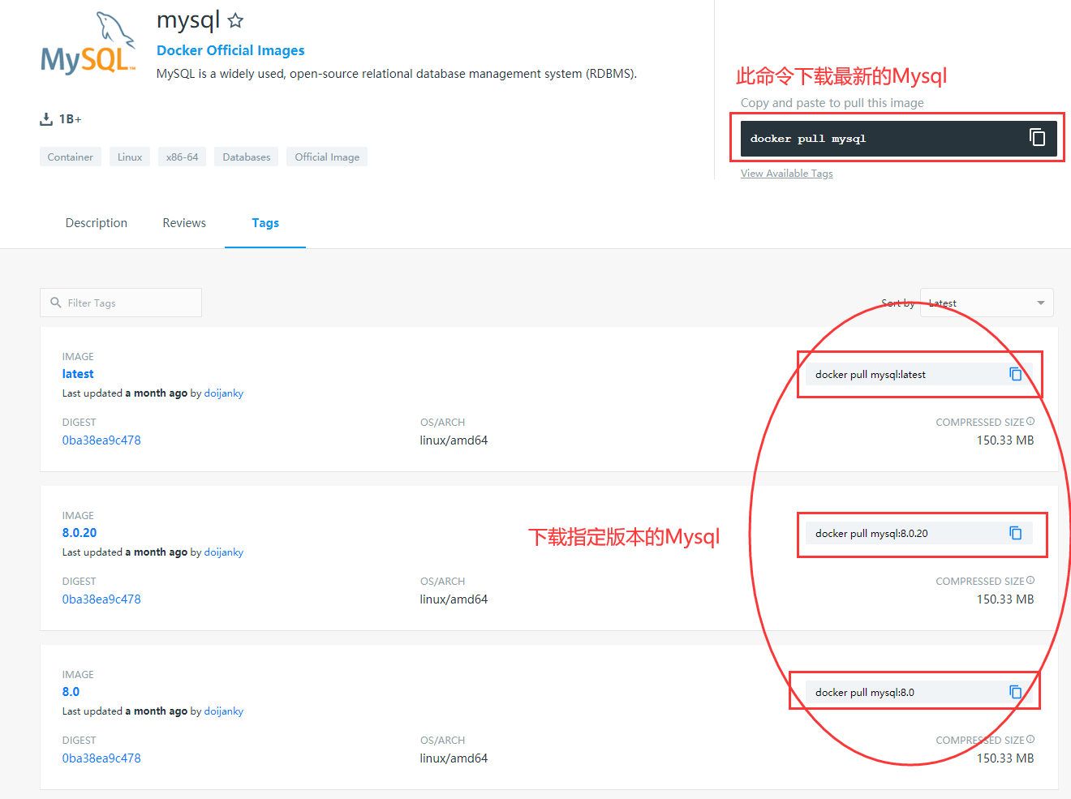Image resolution: width=1071 pixels, height=799 pixels.
Task: Click the mysql repository title
Action: pos(188,20)
